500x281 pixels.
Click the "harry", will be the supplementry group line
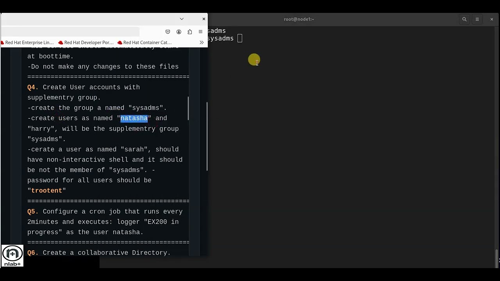pos(103,129)
